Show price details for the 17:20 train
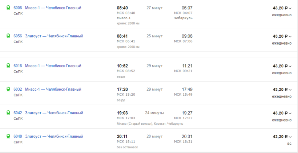This screenshot has width=298, height=153. tap(290, 90)
